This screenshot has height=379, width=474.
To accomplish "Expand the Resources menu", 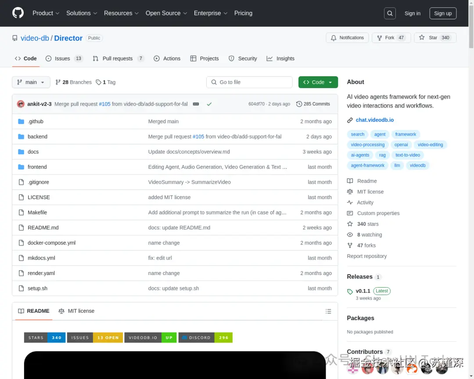I will click(121, 13).
